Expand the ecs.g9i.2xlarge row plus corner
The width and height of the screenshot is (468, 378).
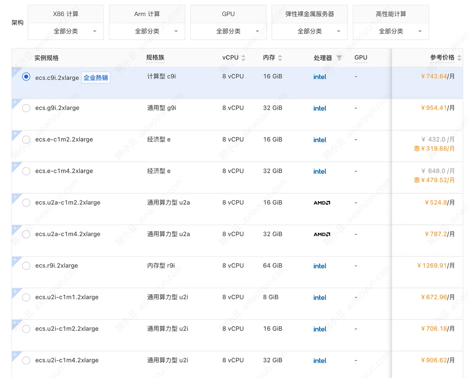click(x=15, y=102)
